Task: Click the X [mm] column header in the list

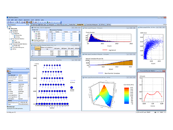Action: coord(38,49)
